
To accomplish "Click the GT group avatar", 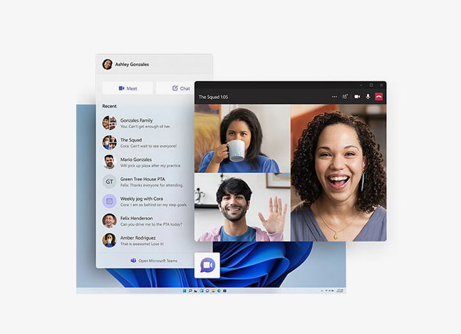I will 109,182.
